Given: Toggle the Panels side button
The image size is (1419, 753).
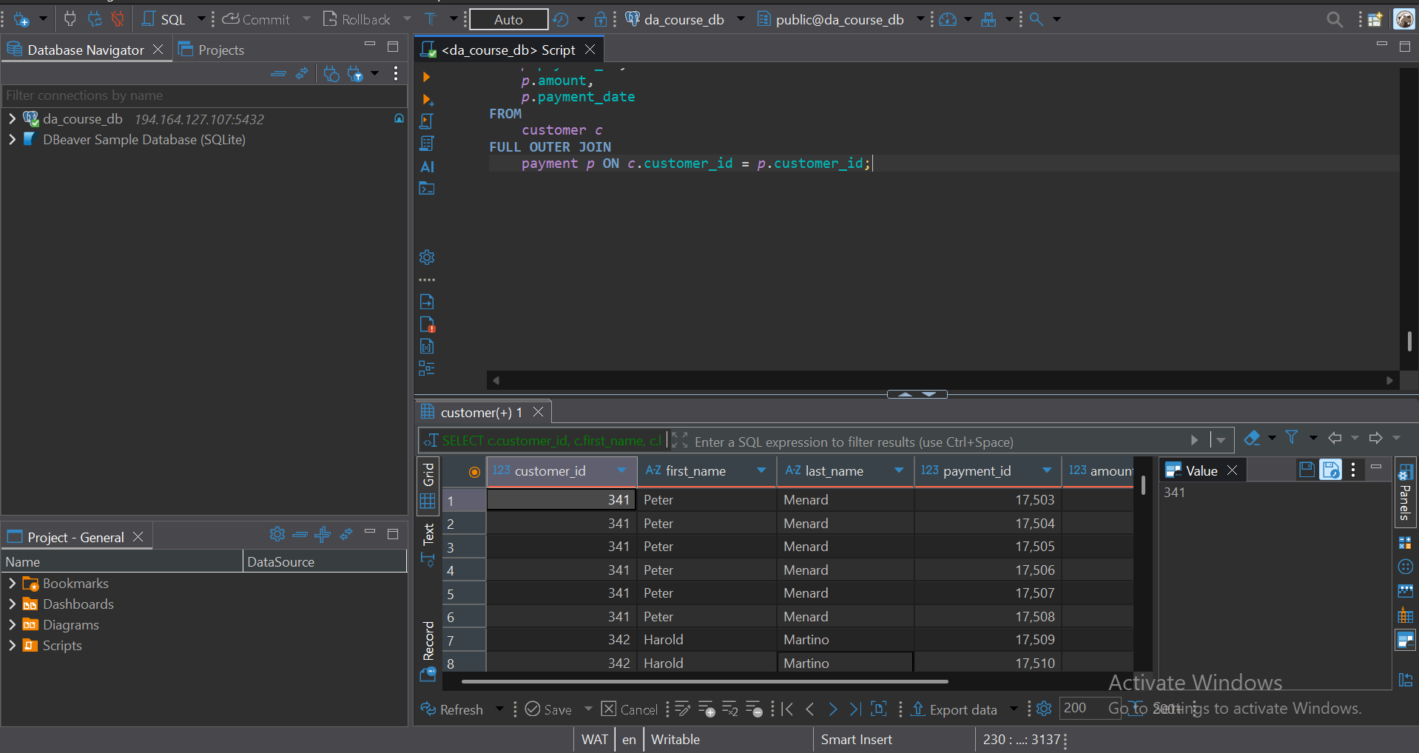Looking at the screenshot, I should (1404, 492).
